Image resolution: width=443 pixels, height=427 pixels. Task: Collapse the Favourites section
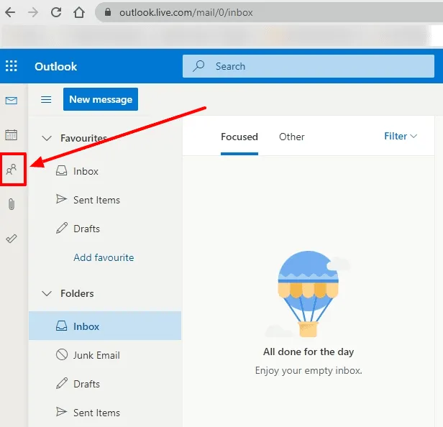tap(47, 138)
